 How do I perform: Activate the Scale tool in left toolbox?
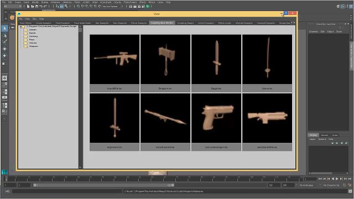[4, 64]
